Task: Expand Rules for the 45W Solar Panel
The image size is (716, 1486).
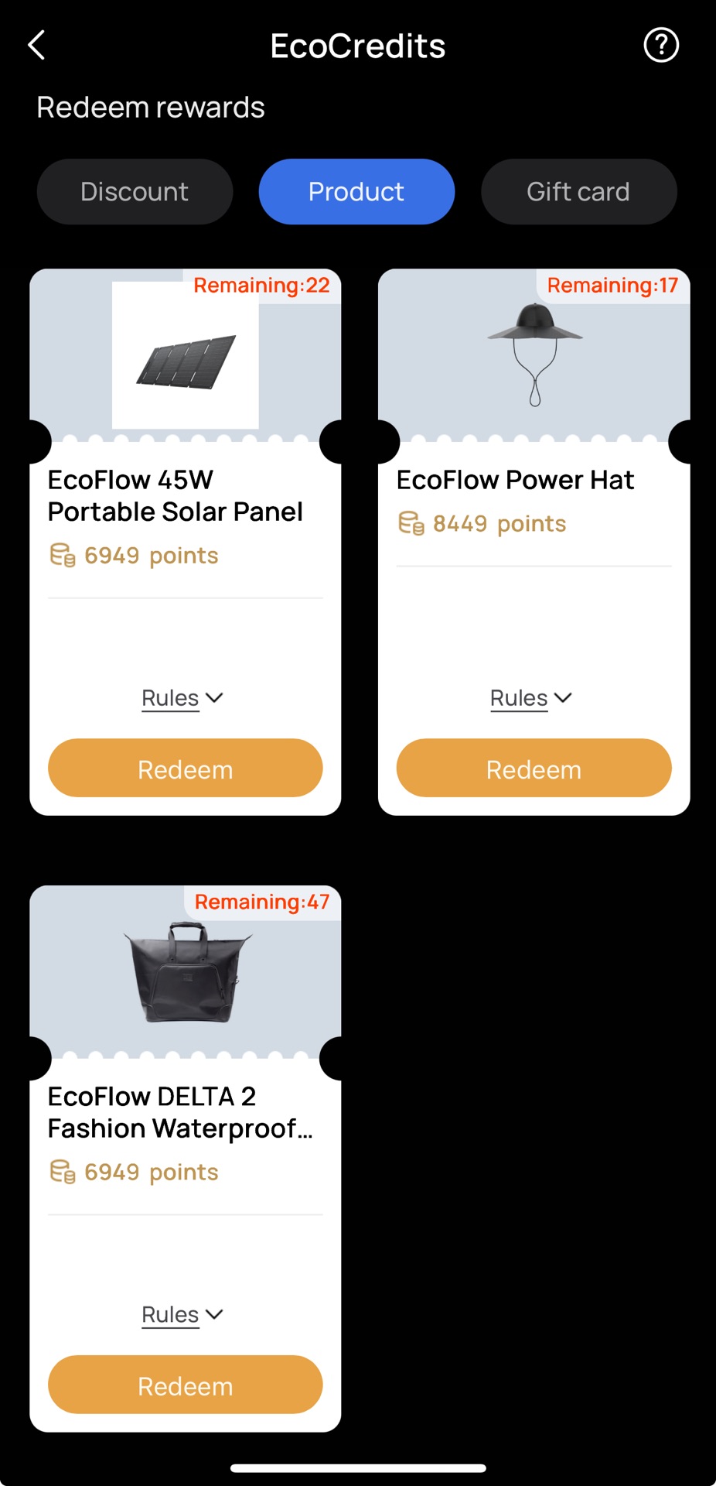Action: 182,698
